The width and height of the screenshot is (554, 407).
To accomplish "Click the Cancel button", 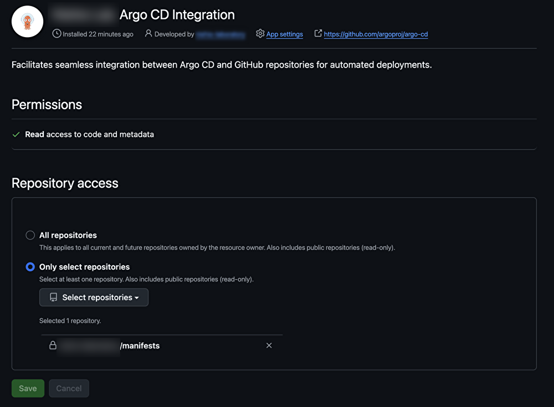I will 69,388.
